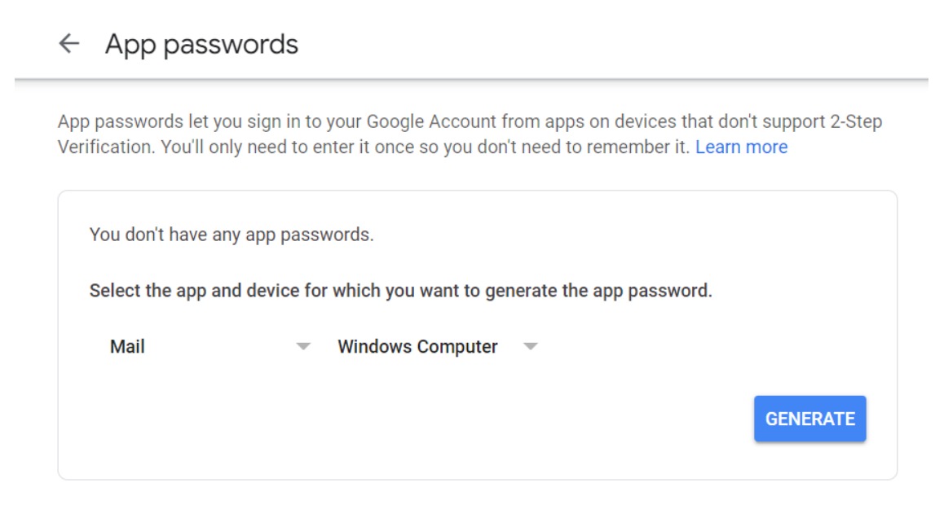Click the blue GENERATE button
The height and width of the screenshot is (518, 935).
(809, 419)
